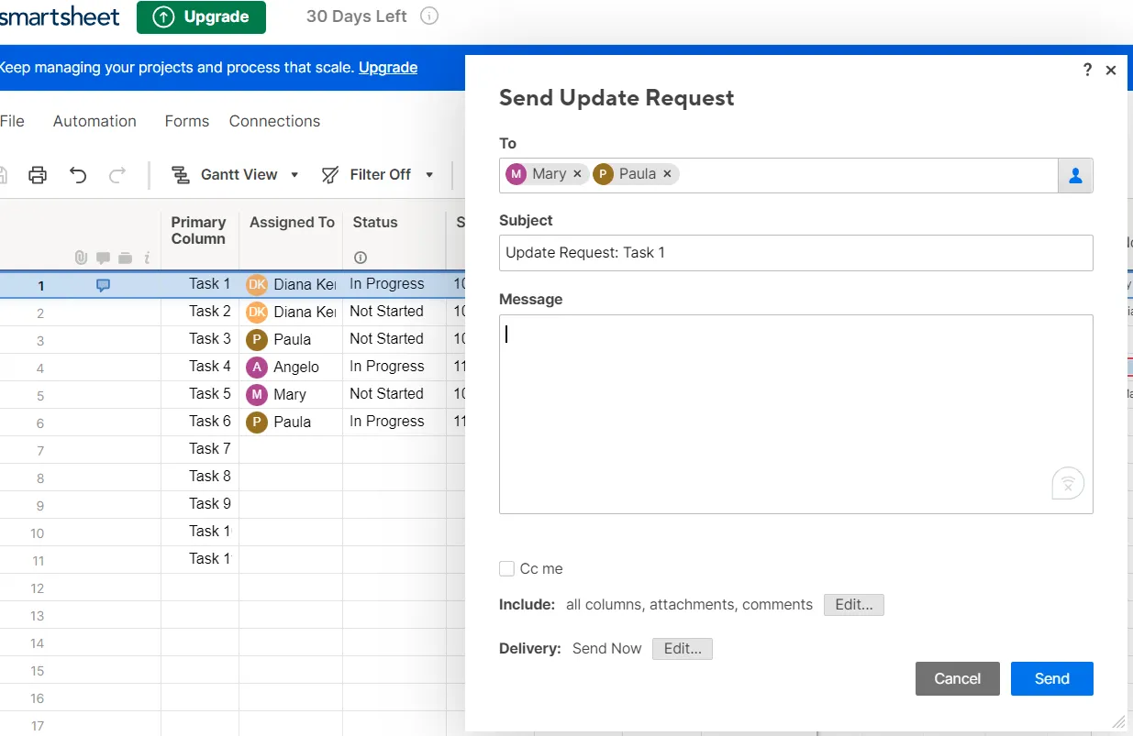Select the Primary Column header
Image resolution: width=1133 pixels, height=736 pixels.
[x=198, y=231]
